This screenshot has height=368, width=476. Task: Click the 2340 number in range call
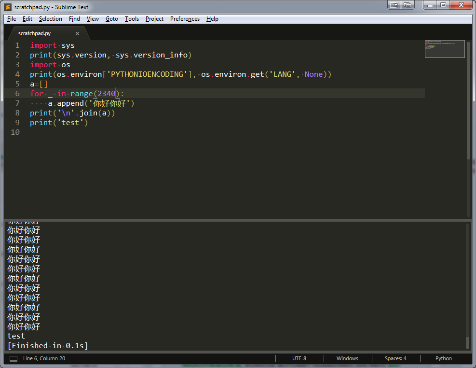(107, 94)
